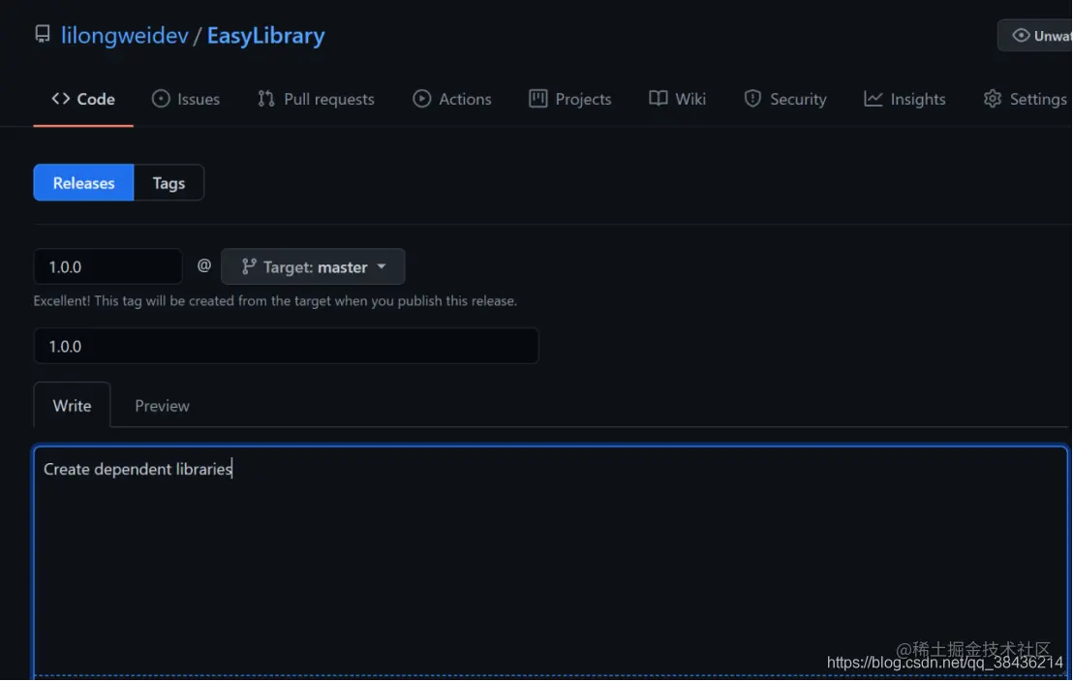The height and width of the screenshot is (681, 1073).
Task: Click the Settings gear icon
Action: (x=993, y=99)
